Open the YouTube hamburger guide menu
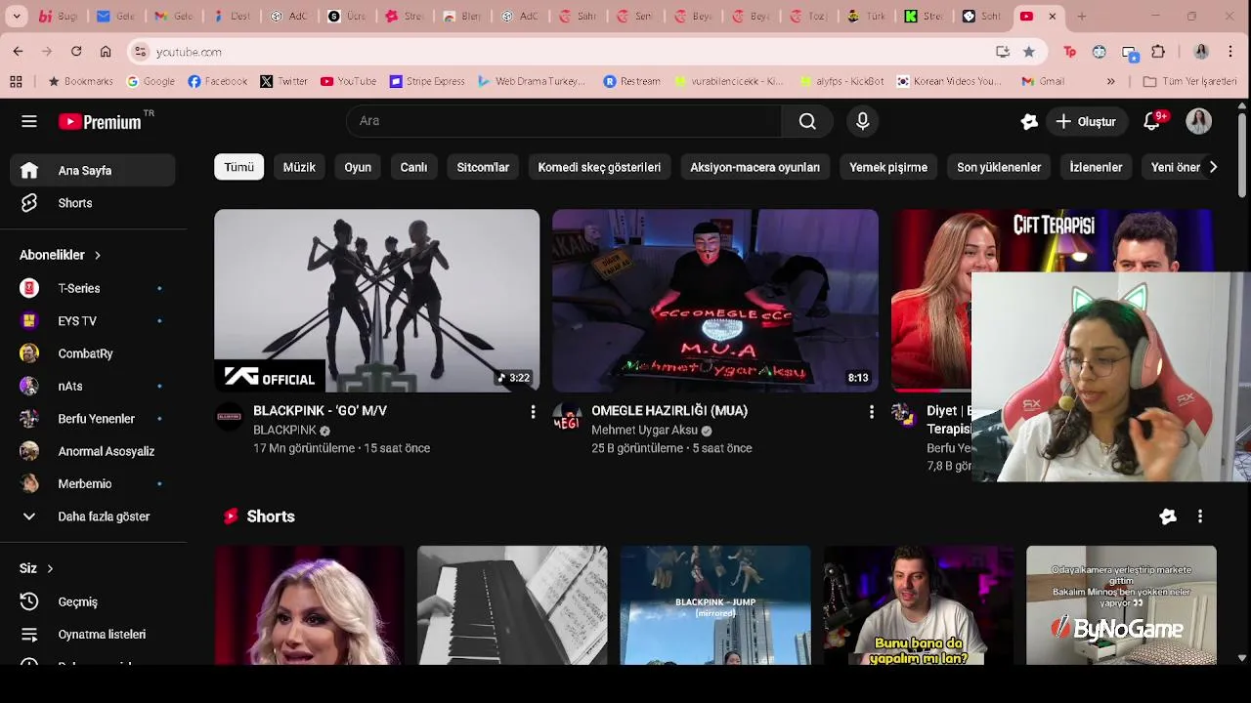Viewport: 1251px width, 703px height. coord(29,121)
